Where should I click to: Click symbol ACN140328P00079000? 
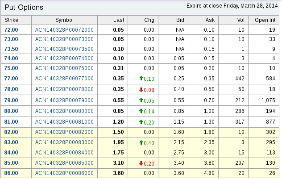tap(64, 100)
